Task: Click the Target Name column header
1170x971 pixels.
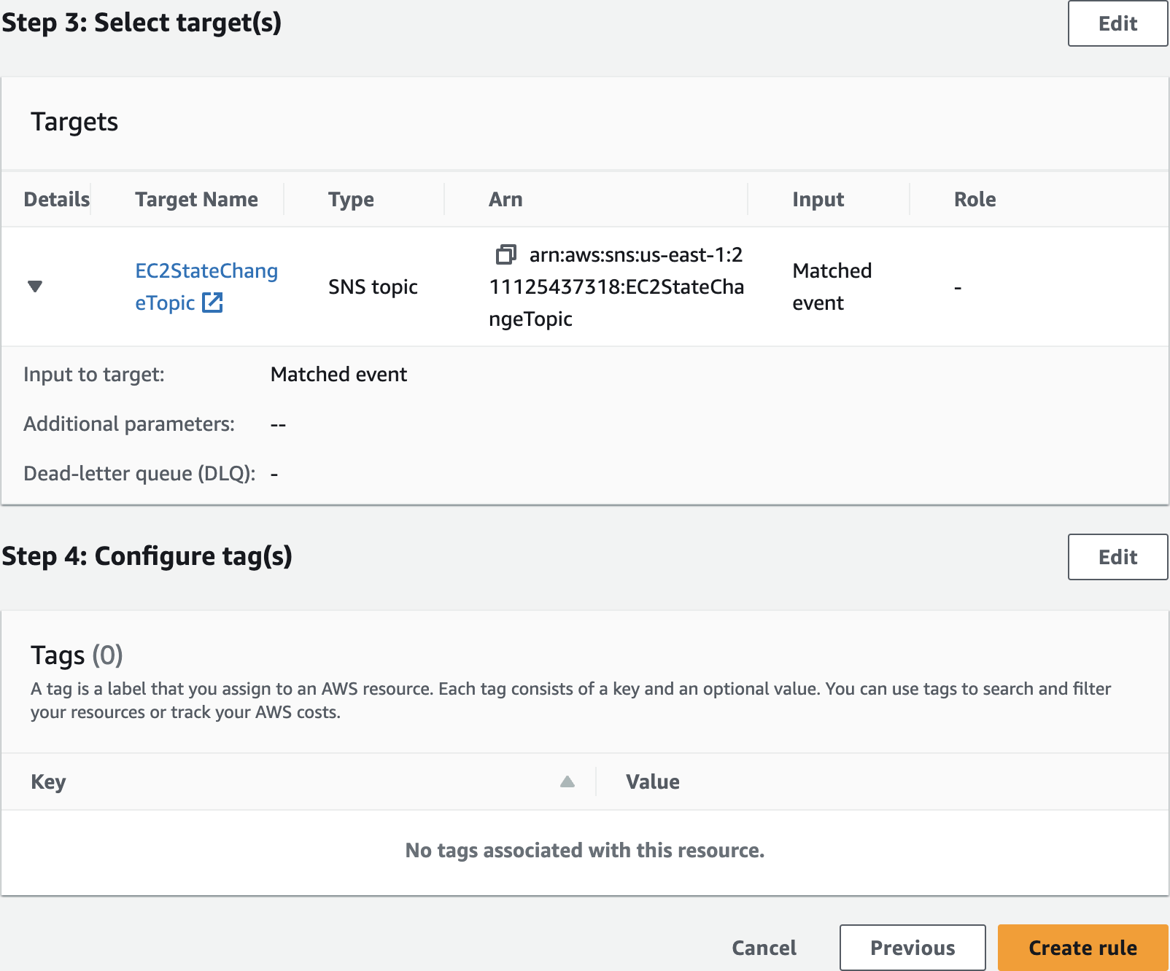Action: tap(196, 199)
